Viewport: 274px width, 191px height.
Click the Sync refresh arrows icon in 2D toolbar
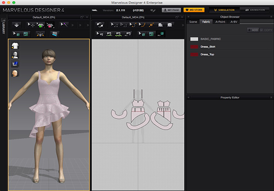100,25
